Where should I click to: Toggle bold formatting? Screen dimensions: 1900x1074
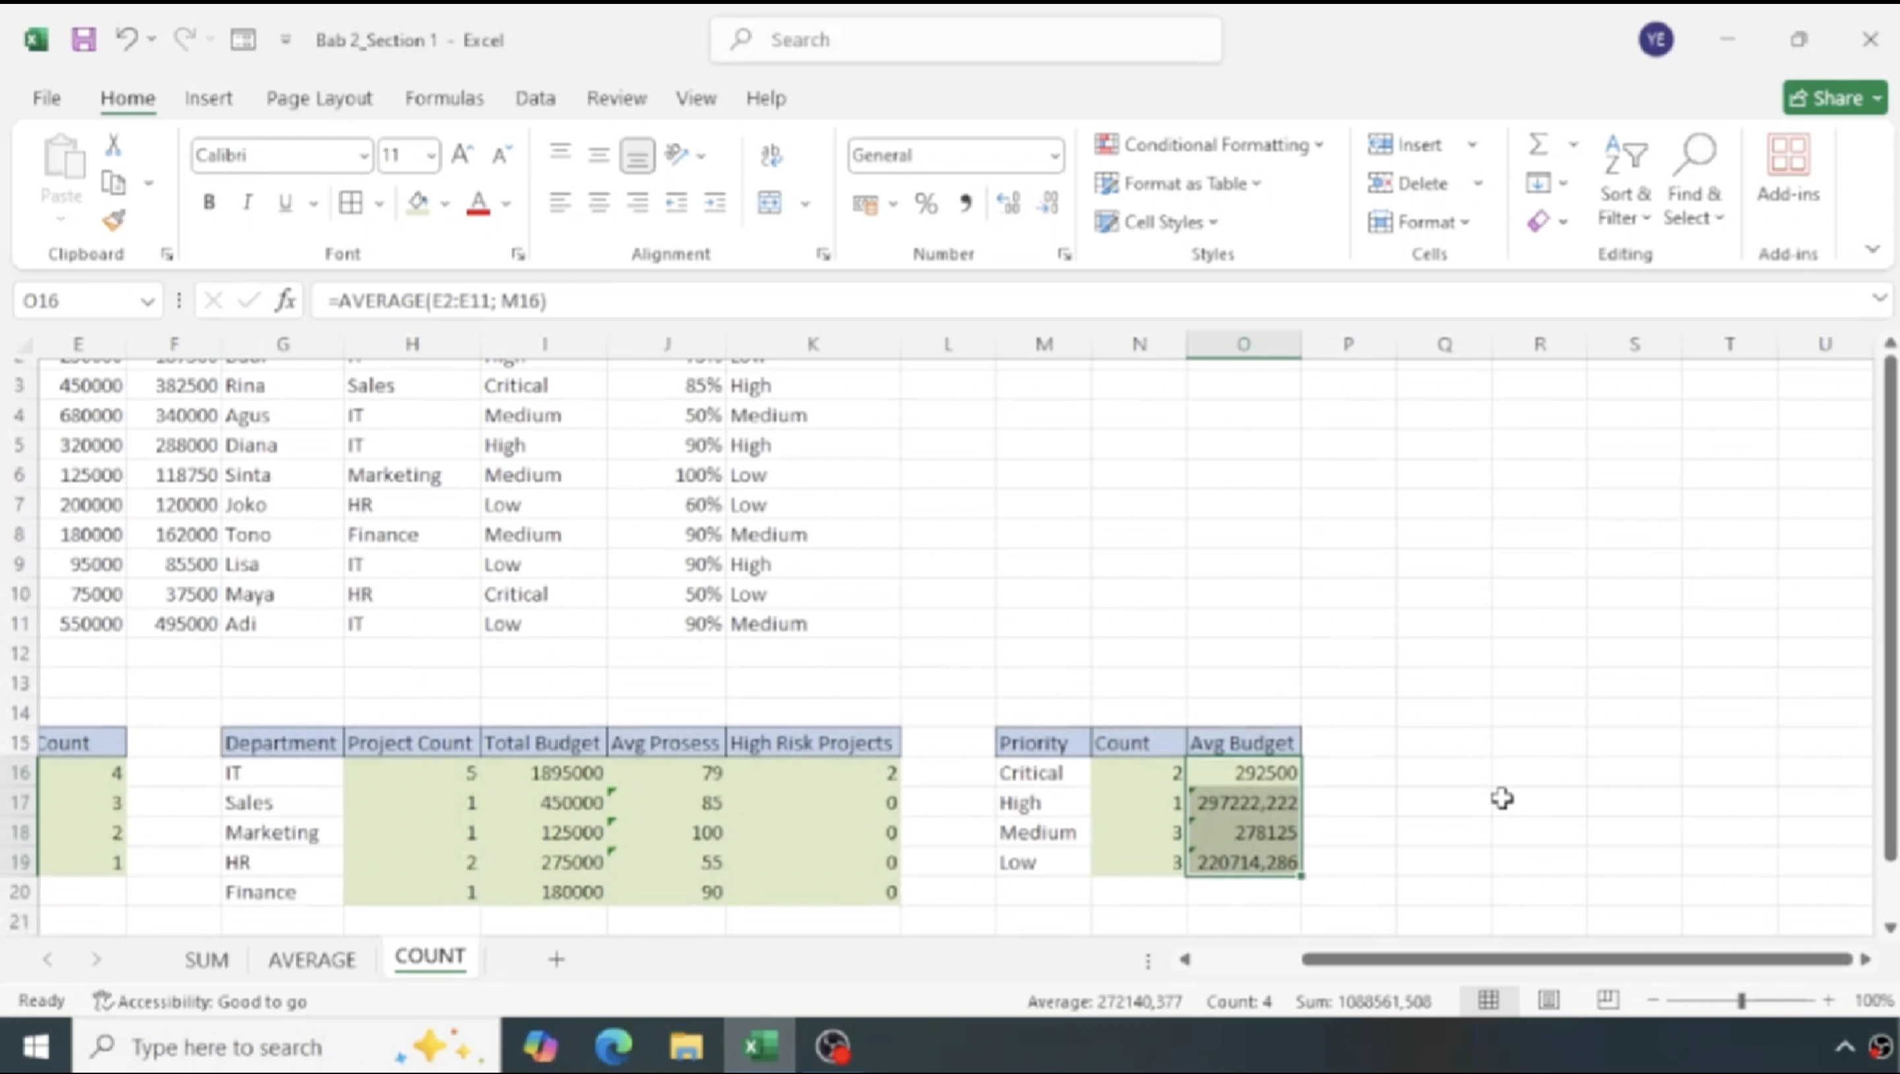click(x=208, y=202)
